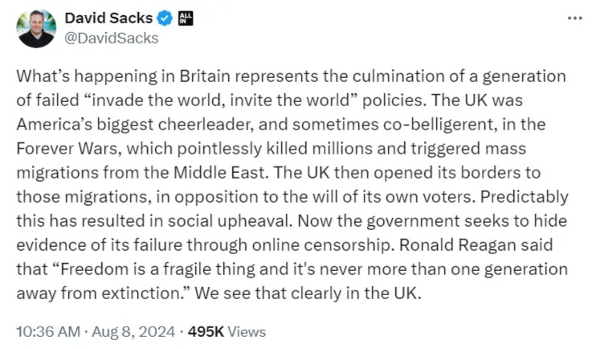
Task: Click the words "Forever Wars" in the tweet
Action: pyautogui.click(x=68, y=149)
